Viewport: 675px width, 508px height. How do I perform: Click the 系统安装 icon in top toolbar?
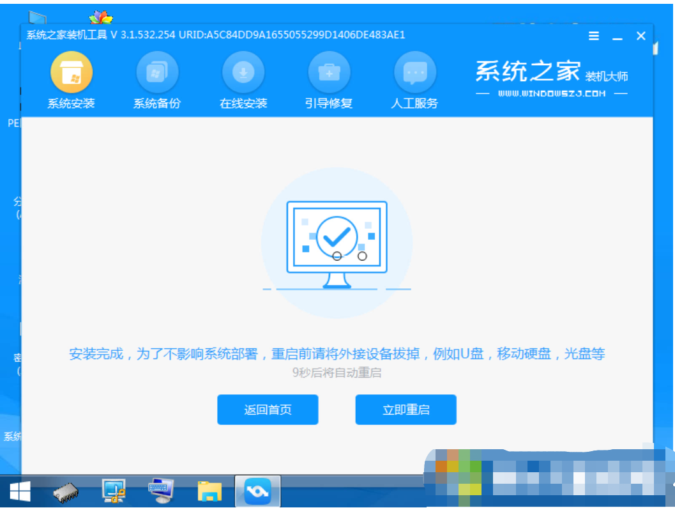[72, 72]
